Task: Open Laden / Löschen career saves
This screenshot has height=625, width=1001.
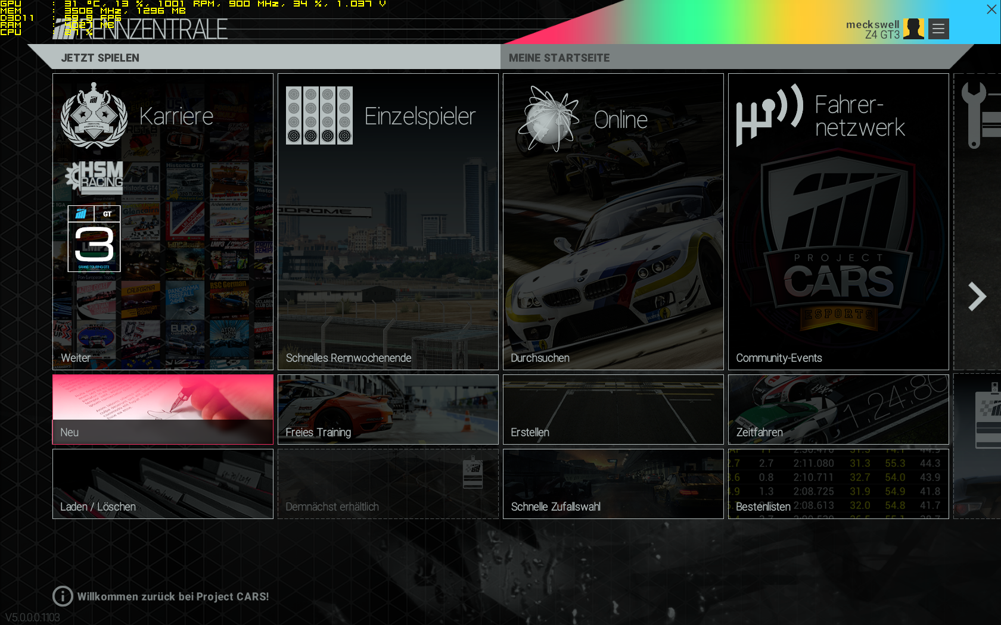Action: [163, 484]
